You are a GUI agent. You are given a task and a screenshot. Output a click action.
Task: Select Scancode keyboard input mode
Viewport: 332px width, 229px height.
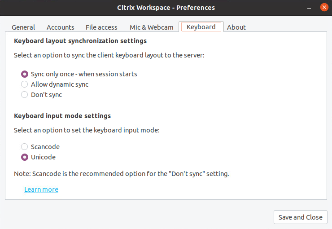coord(25,147)
